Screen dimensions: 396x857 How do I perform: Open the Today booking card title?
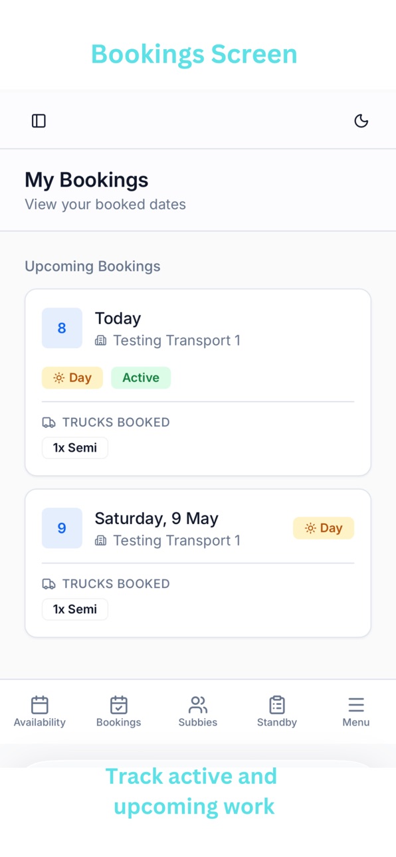[x=118, y=318]
